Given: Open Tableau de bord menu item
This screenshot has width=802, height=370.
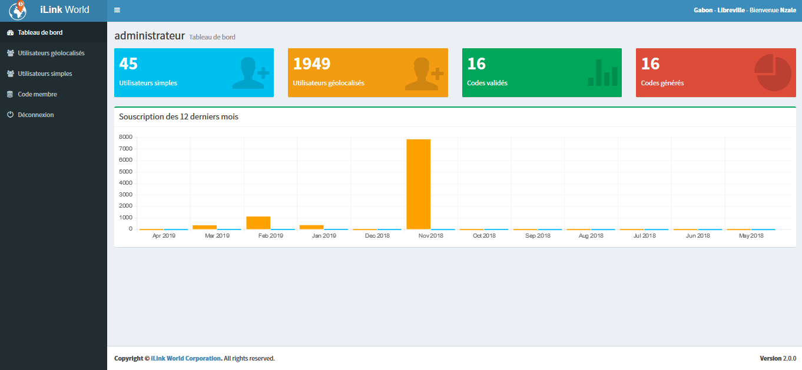Looking at the screenshot, I should coord(40,33).
